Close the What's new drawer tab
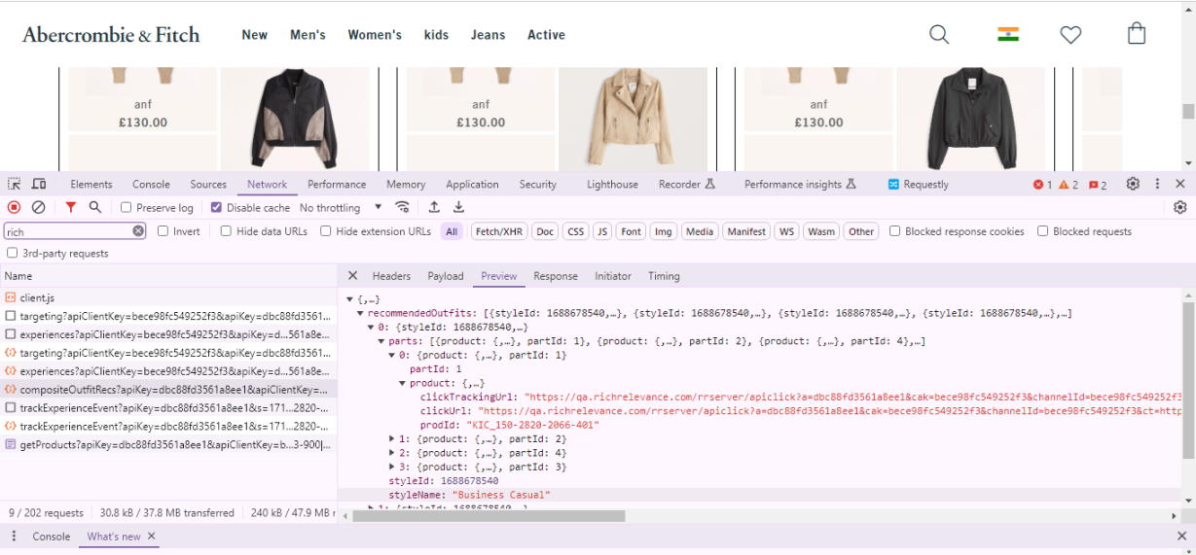 point(152,536)
